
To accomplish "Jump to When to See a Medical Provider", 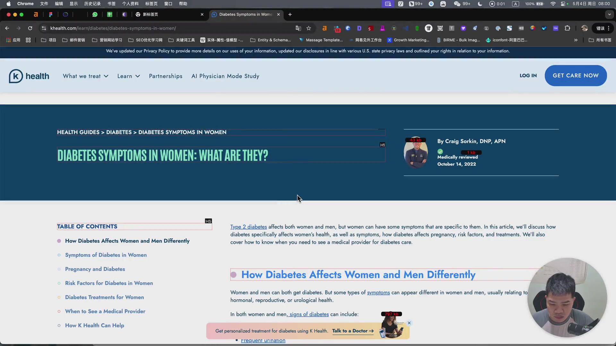I will point(105,311).
